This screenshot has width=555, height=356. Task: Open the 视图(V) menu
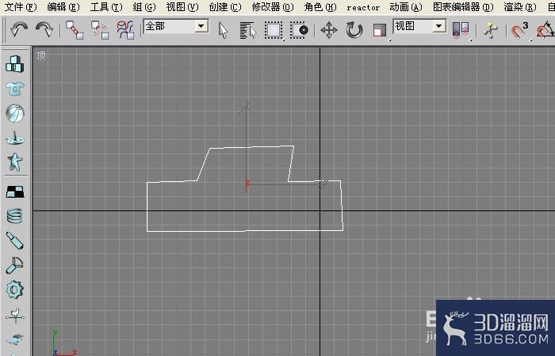[182, 7]
